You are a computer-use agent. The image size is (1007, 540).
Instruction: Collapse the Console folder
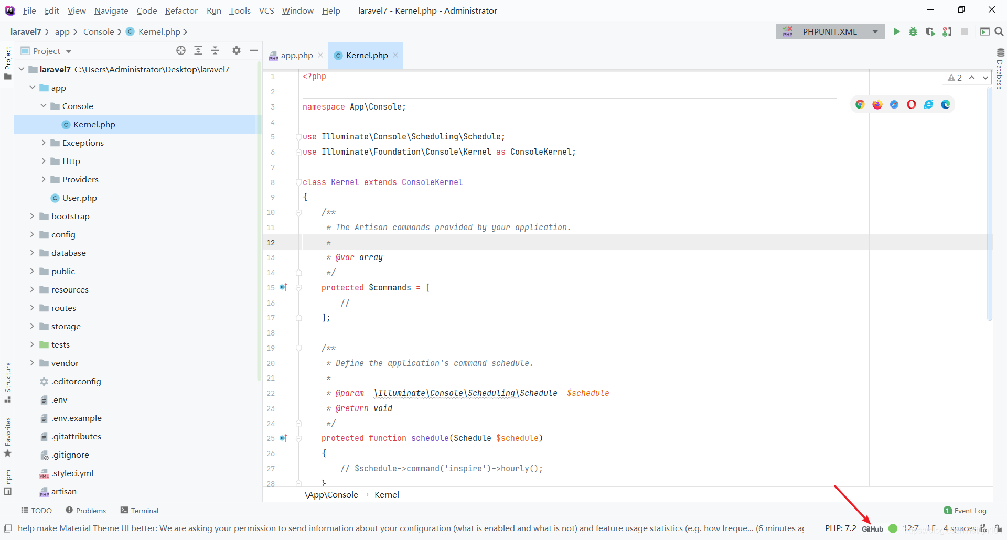click(44, 106)
